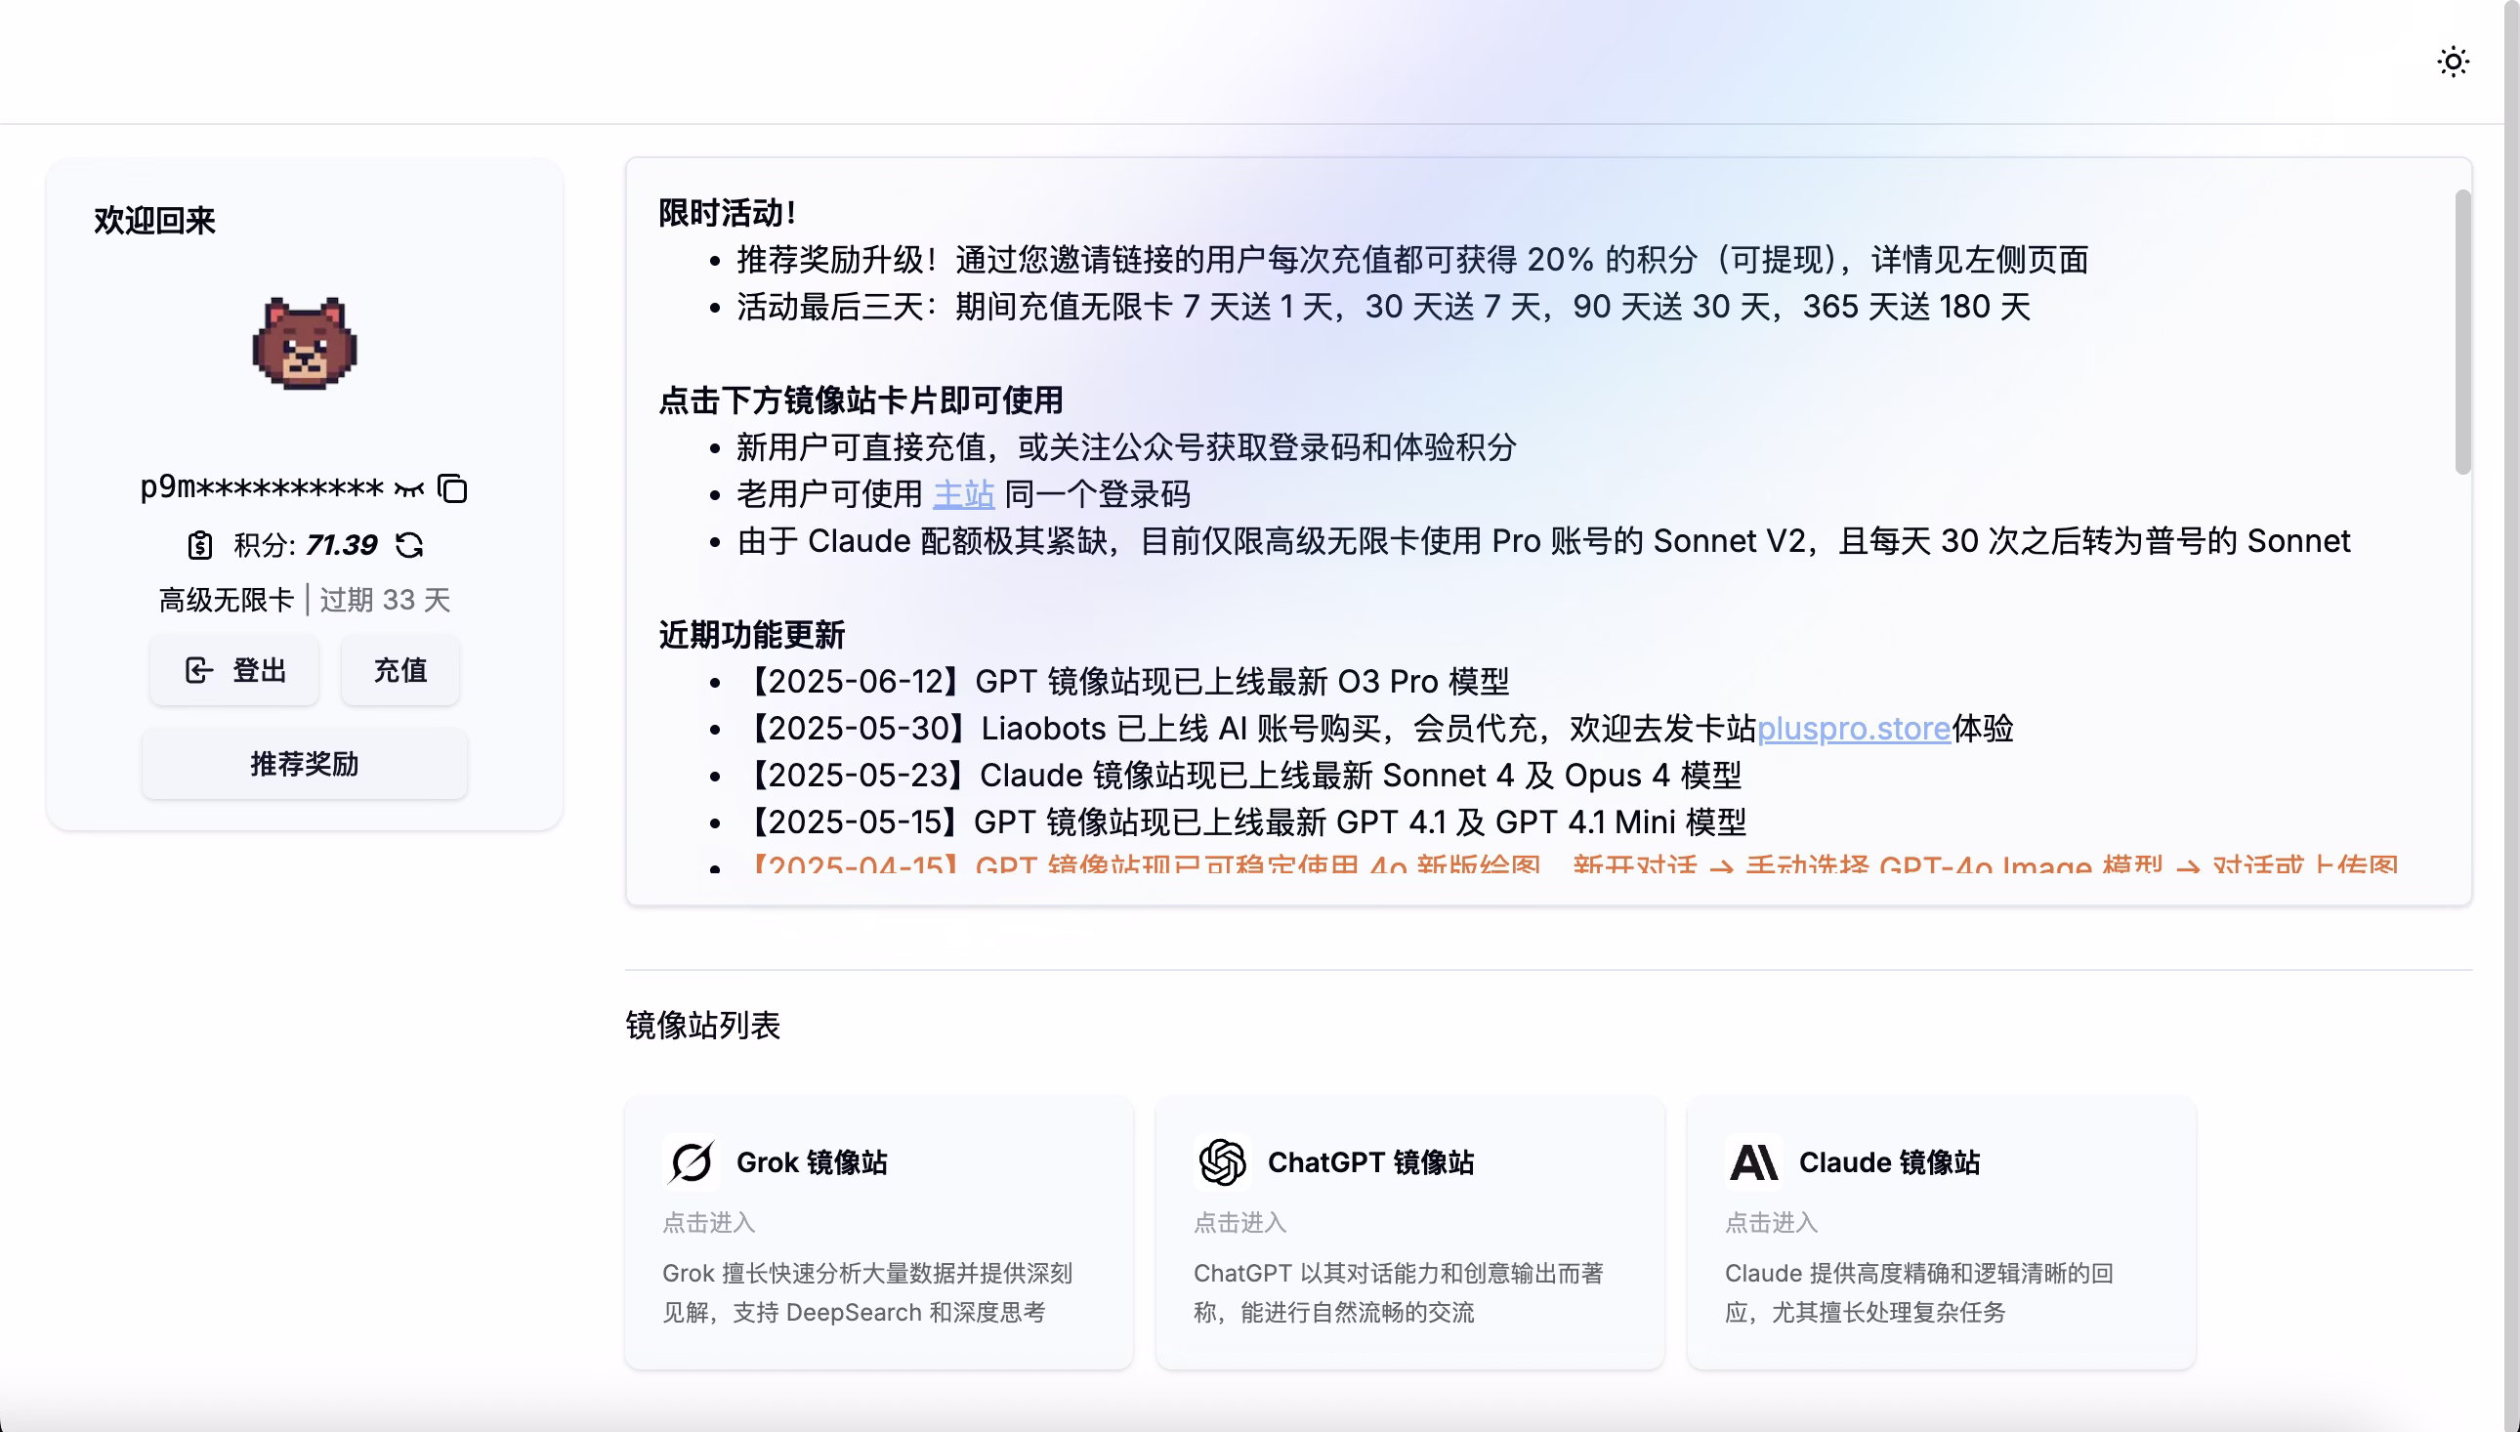Click the Claude logo icon

click(x=1753, y=1161)
